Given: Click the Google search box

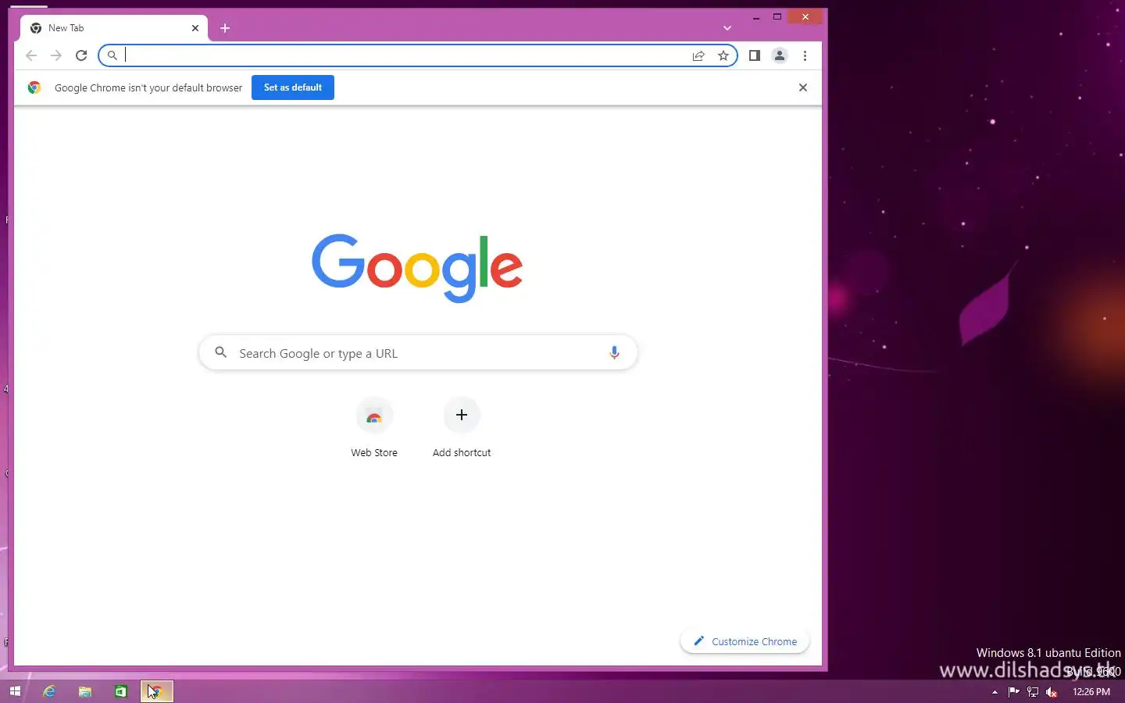Looking at the screenshot, I should pyautogui.click(x=418, y=353).
